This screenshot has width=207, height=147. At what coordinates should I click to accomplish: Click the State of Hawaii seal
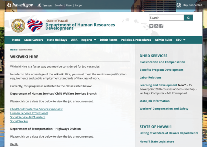pyautogui.click(x=18, y=26)
